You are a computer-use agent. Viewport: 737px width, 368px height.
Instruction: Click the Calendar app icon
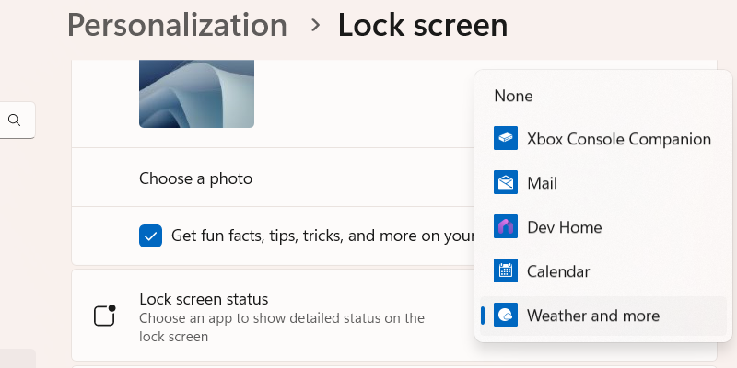click(506, 271)
